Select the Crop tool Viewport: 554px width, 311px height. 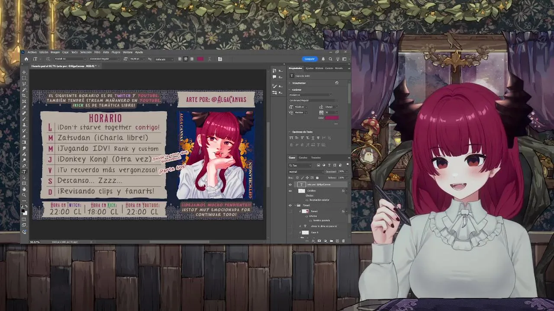pos(24,95)
